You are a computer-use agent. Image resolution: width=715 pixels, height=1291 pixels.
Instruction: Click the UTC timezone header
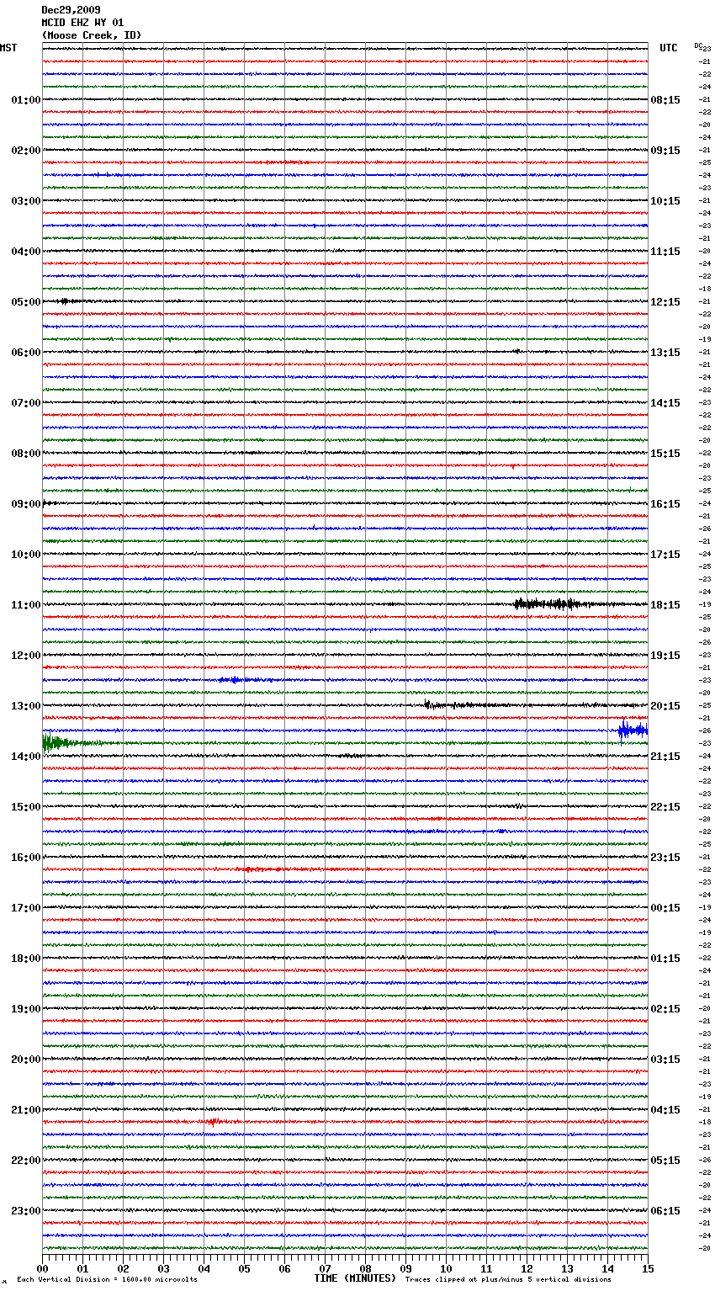point(669,48)
